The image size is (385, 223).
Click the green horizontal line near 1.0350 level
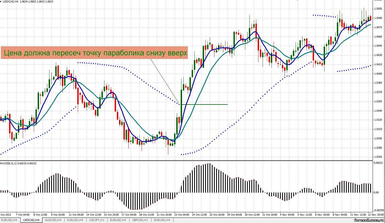coord(206,105)
